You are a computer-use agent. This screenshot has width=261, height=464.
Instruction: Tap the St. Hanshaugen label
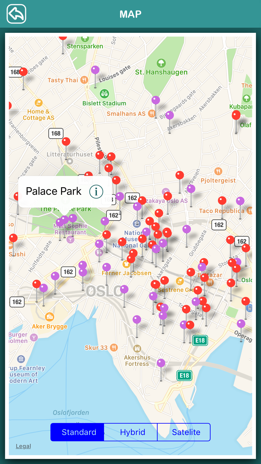[x=161, y=72]
